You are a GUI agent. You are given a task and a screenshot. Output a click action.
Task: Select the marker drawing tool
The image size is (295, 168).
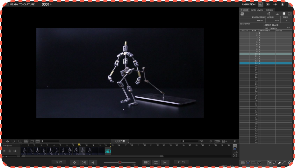click(275, 163)
